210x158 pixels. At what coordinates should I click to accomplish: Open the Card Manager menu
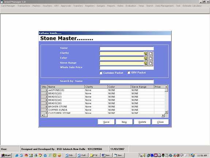8,6
